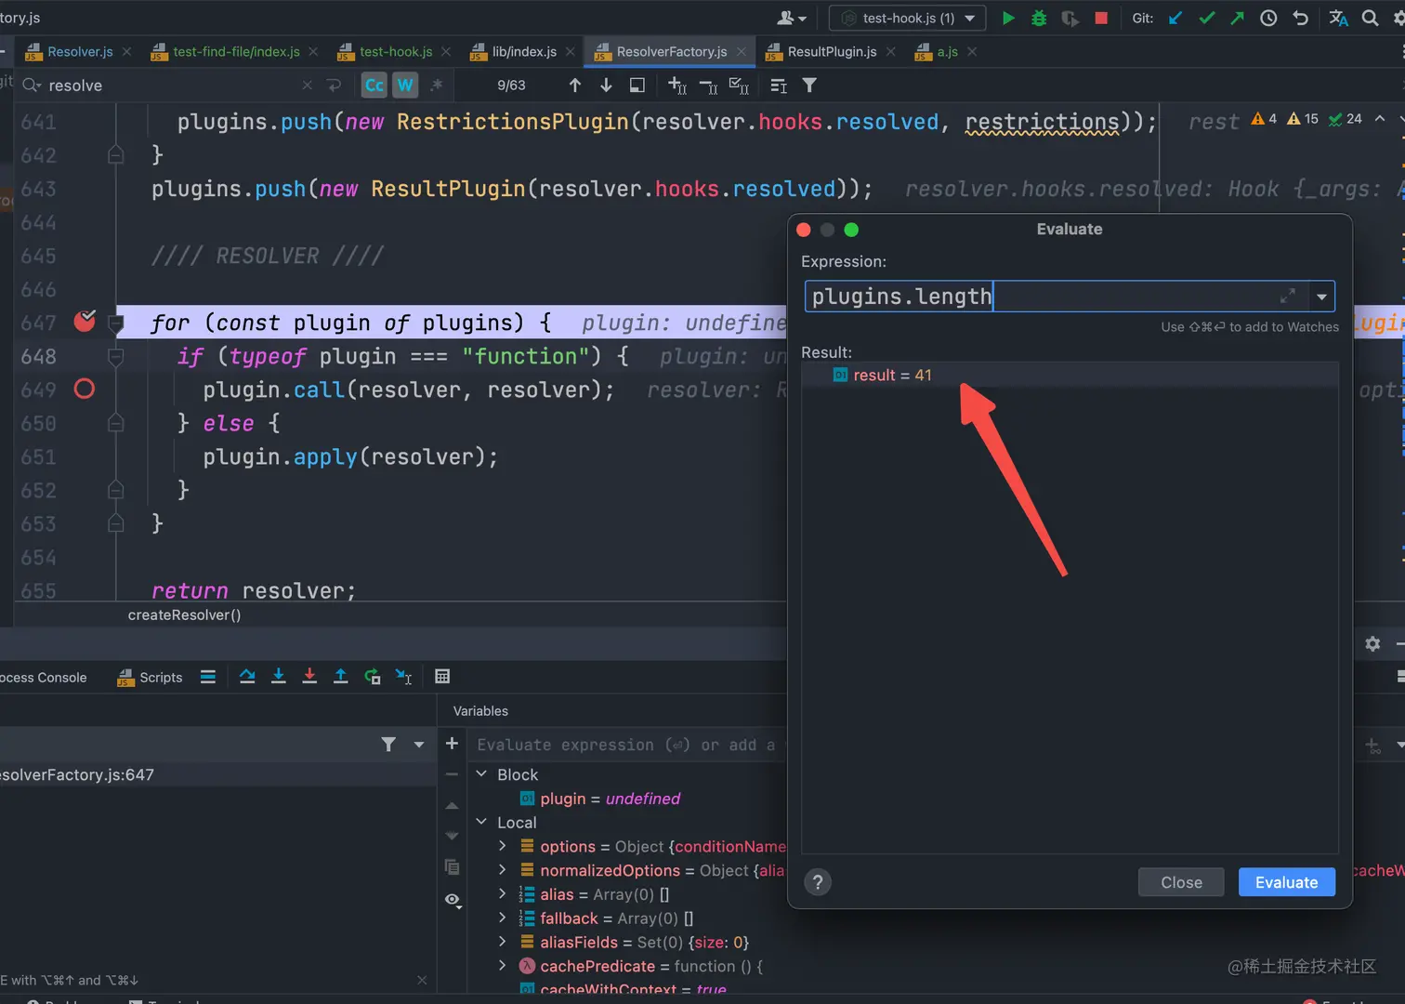Click the blue Evaluate button
1405x1004 pixels.
[x=1286, y=882]
